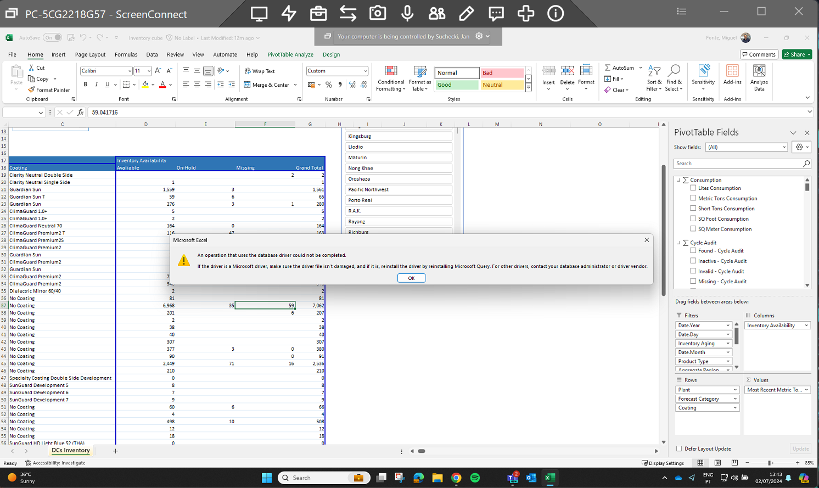Open the ScreenConnect toolbox briefcase icon
Viewport: 819px width, 488px height.
pos(318,13)
